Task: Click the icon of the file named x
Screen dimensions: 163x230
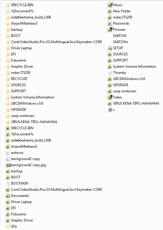Action: tap(110, 110)
